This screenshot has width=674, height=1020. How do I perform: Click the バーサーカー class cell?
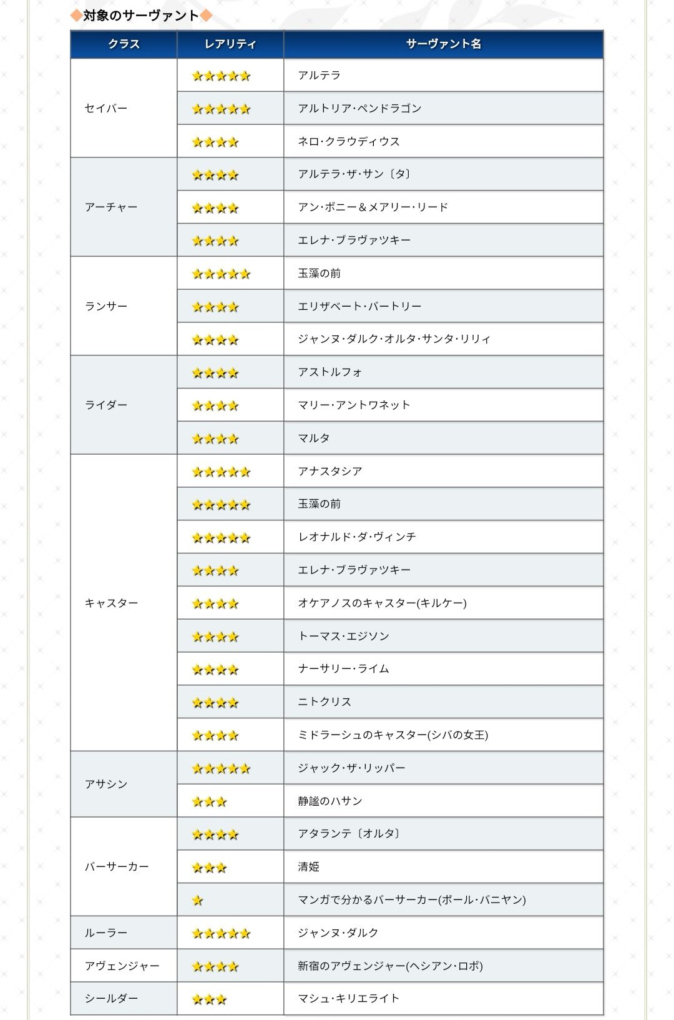pos(124,866)
